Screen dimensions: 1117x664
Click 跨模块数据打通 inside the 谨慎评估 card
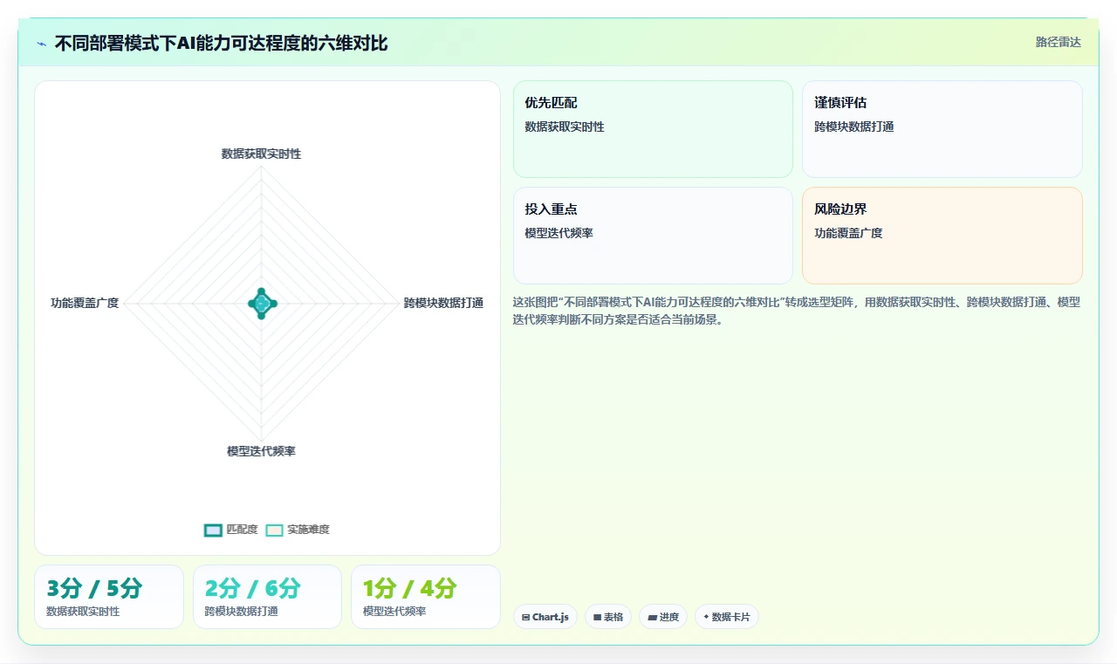tap(854, 127)
